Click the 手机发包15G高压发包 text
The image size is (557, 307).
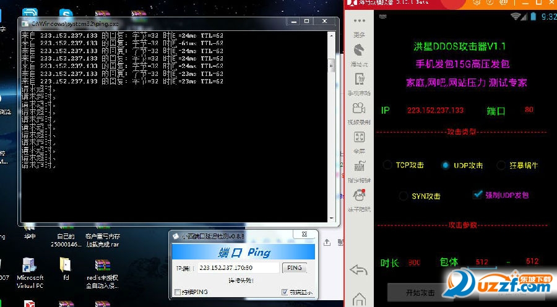pos(462,64)
